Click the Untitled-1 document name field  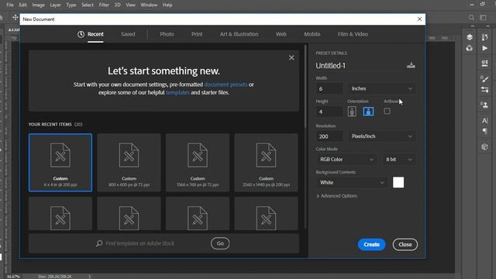coord(359,66)
